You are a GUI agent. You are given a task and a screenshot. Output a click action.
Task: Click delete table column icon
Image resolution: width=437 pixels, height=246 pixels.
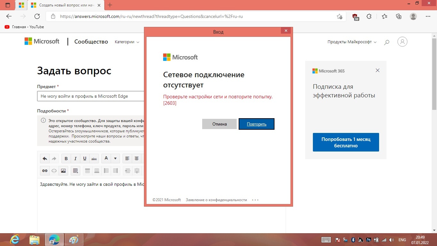[x=137, y=171]
